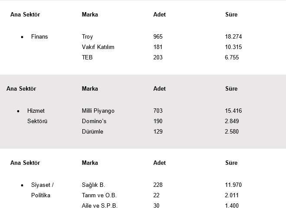The height and width of the screenshot is (222, 286).
Task: Click Troy's count value 965
Action: tap(158, 37)
